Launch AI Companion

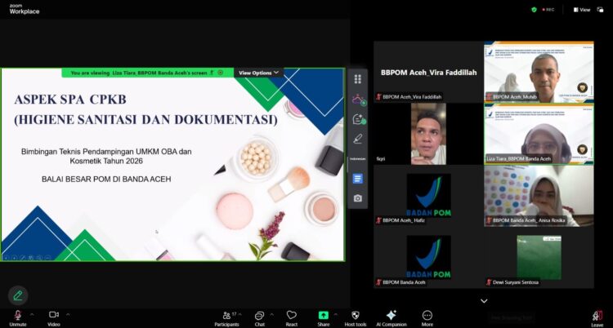coord(391,316)
